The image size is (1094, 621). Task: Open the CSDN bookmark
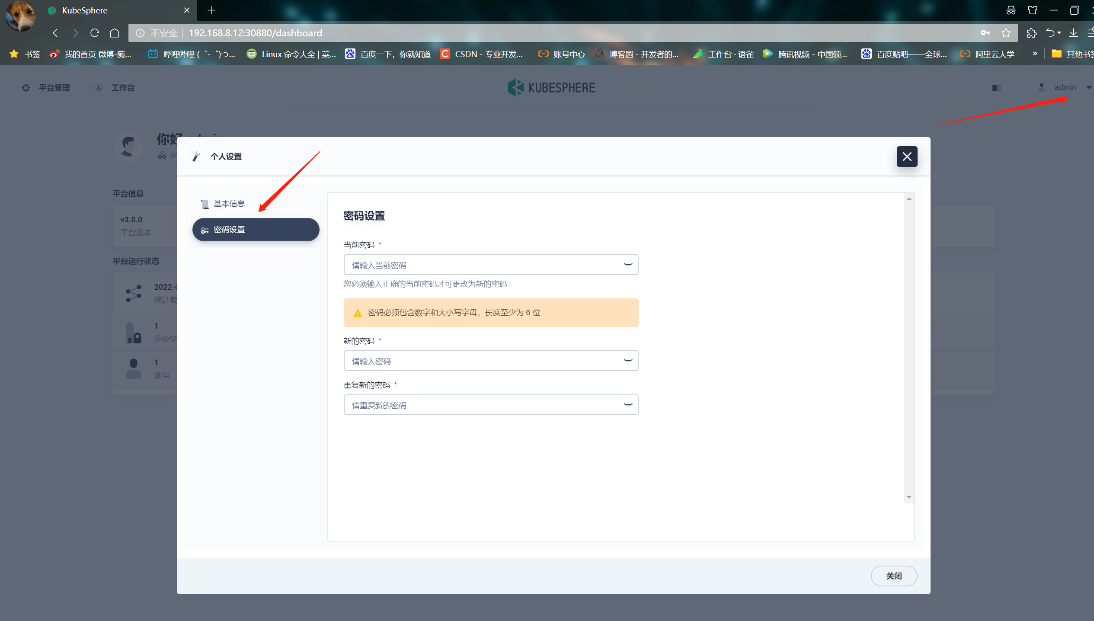pos(481,54)
